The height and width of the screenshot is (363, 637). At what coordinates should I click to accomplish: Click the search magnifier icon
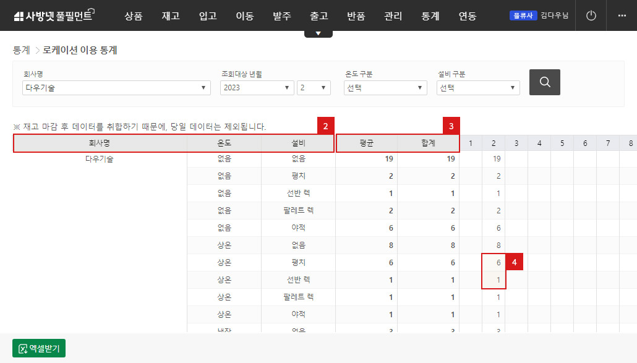544,82
